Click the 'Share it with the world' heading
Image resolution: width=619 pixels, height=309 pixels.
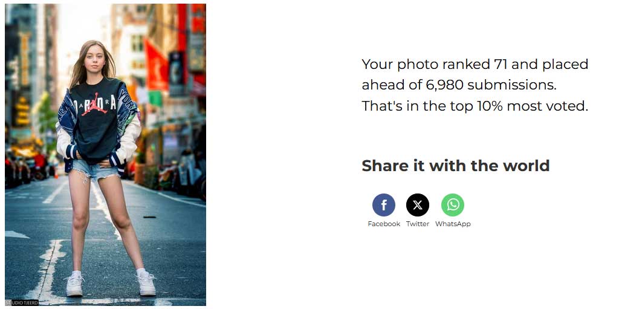pyautogui.click(x=456, y=166)
